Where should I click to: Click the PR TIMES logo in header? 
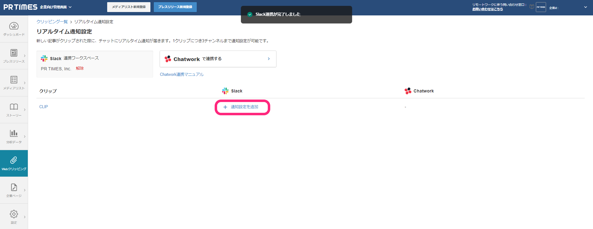[20, 7]
